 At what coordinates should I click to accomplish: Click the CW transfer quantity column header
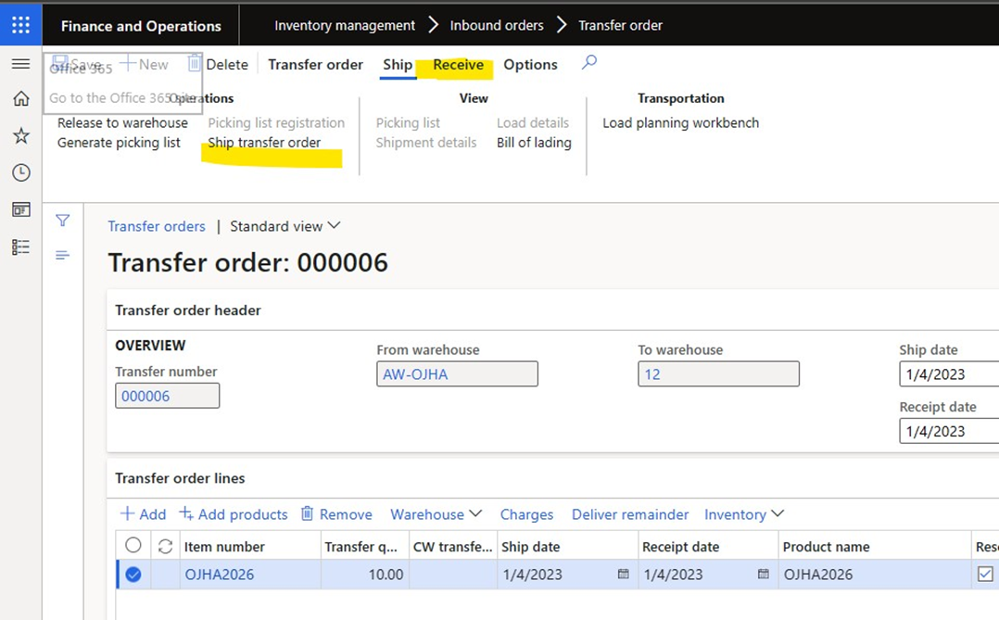click(452, 547)
